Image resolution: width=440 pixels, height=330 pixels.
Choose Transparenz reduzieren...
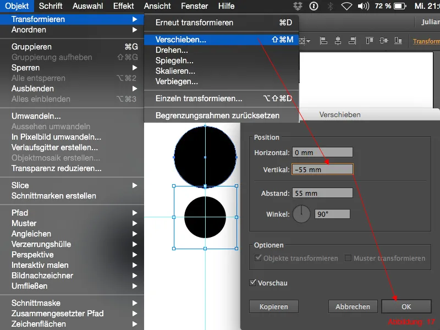tap(72, 168)
